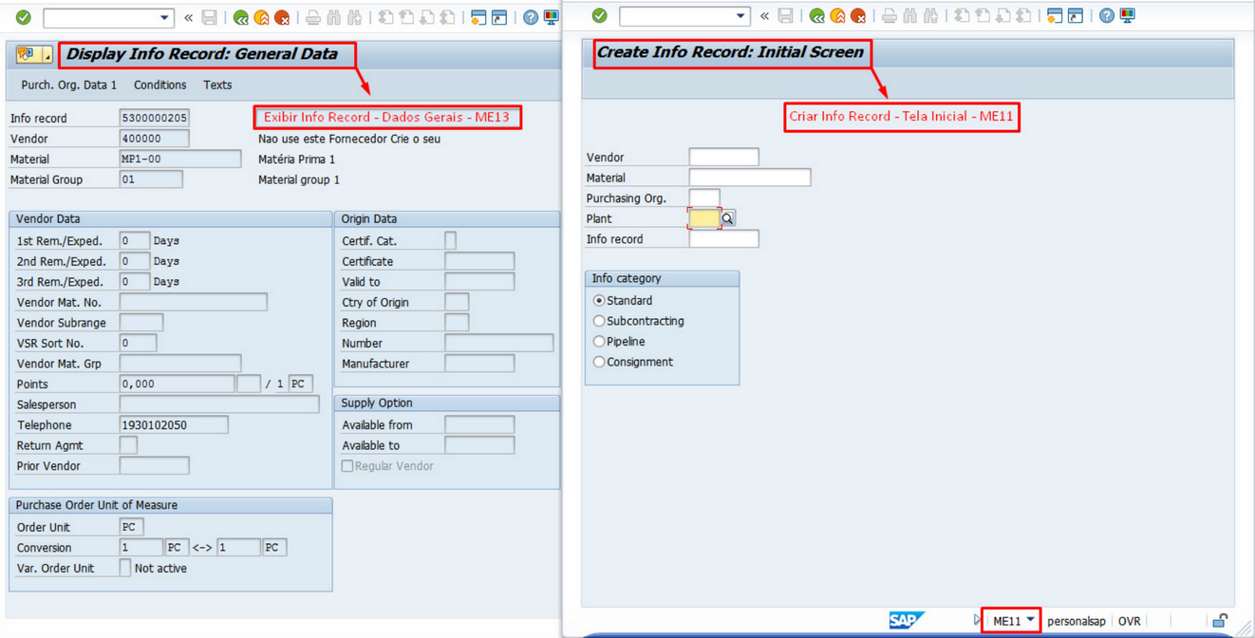Click Create New Session icon in Display Info Record window
The height and width of the screenshot is (638, 1255).
click(478, 18)
